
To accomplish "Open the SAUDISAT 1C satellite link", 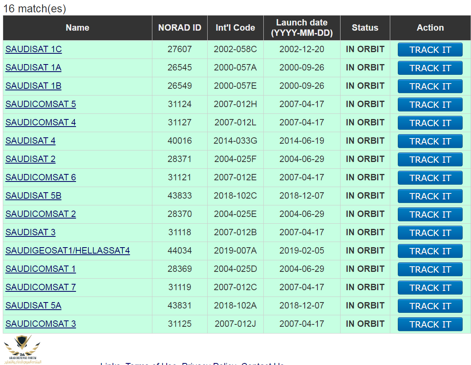I will [x=34, y=49].
